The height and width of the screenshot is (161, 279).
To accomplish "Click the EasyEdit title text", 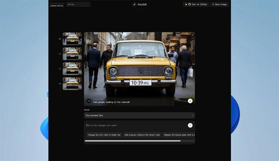I will coord(142,4).
